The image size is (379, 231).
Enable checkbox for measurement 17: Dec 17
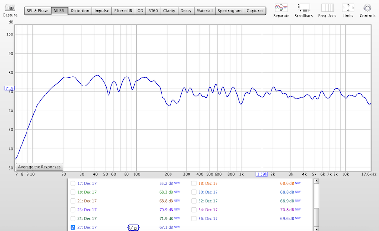click(73, 183)
